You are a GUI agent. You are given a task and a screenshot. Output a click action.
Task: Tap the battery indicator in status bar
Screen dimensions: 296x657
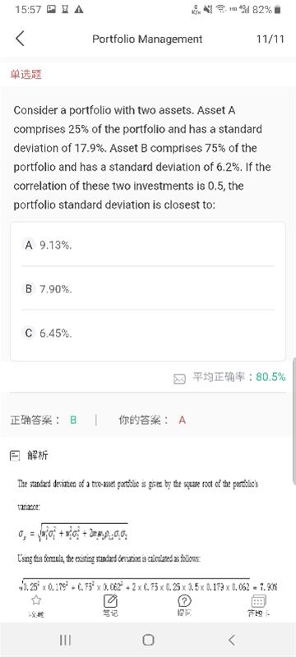click(277, 10)
